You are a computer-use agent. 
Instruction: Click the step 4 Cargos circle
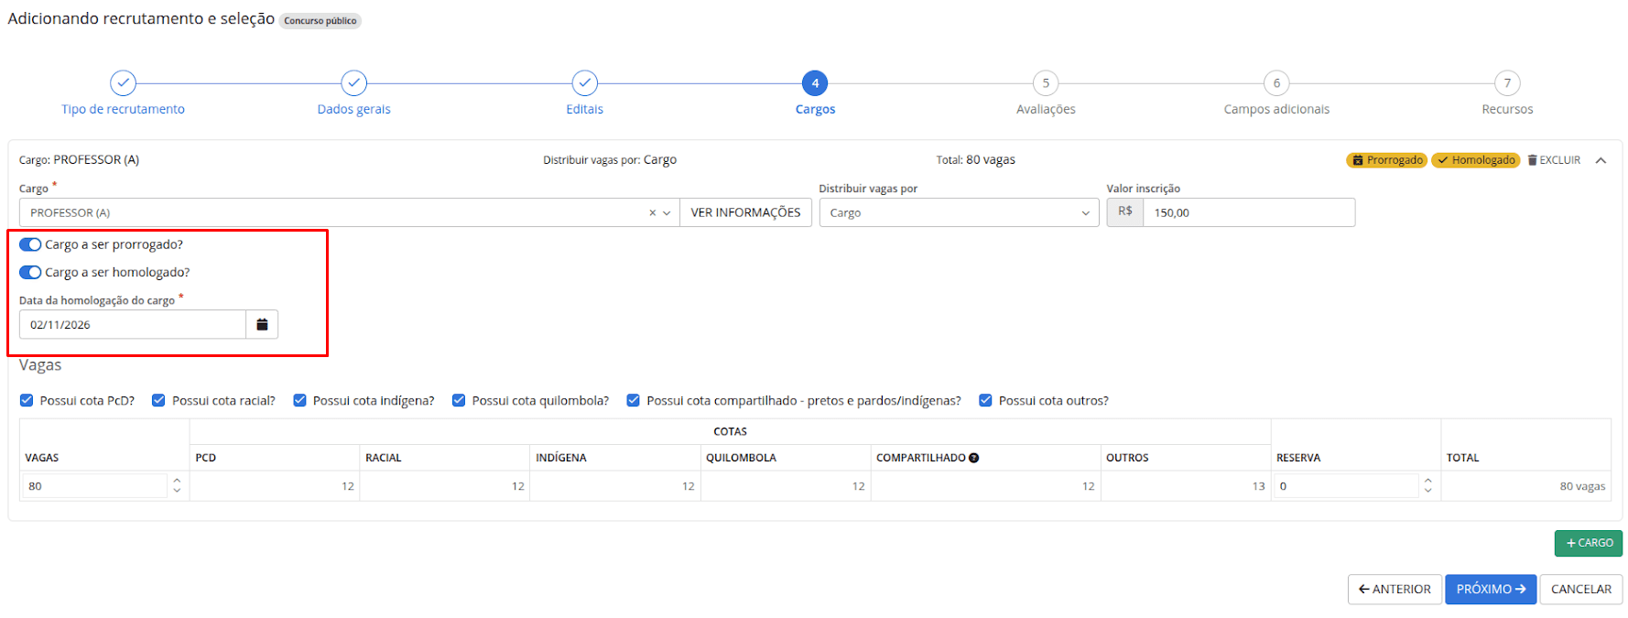pos(815,83)
